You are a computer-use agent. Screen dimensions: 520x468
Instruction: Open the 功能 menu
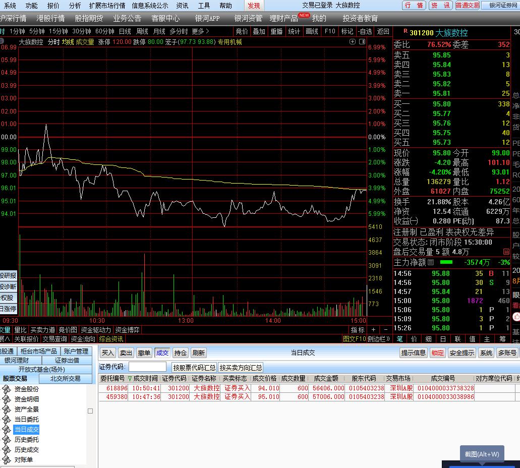coord(31,6)
